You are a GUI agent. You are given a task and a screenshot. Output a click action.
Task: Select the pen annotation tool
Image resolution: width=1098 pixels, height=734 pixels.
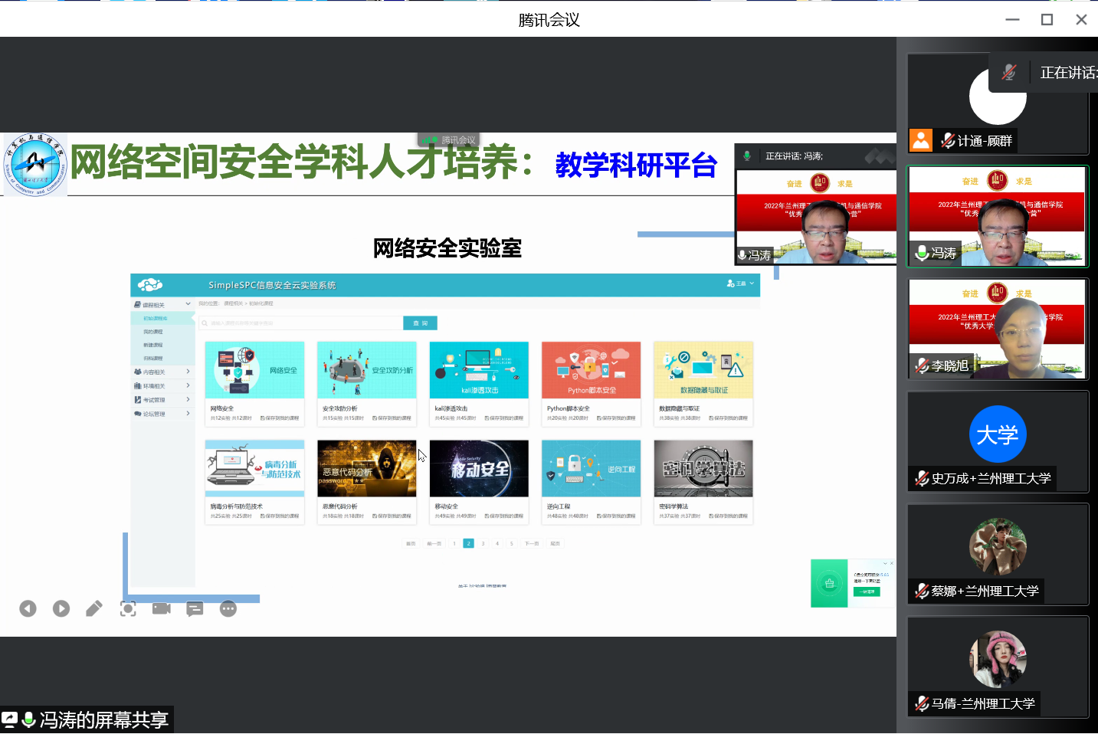pyautogui.click(x=94, y=608)
